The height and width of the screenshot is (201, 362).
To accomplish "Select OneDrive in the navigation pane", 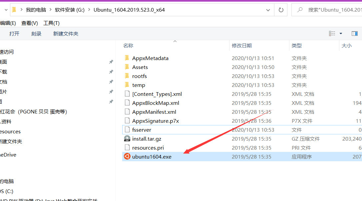I will pyautogui.click(x=8, y=155).
